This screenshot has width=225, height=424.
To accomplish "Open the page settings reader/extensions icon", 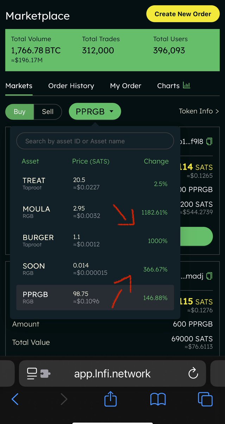I will pos(39,373).
